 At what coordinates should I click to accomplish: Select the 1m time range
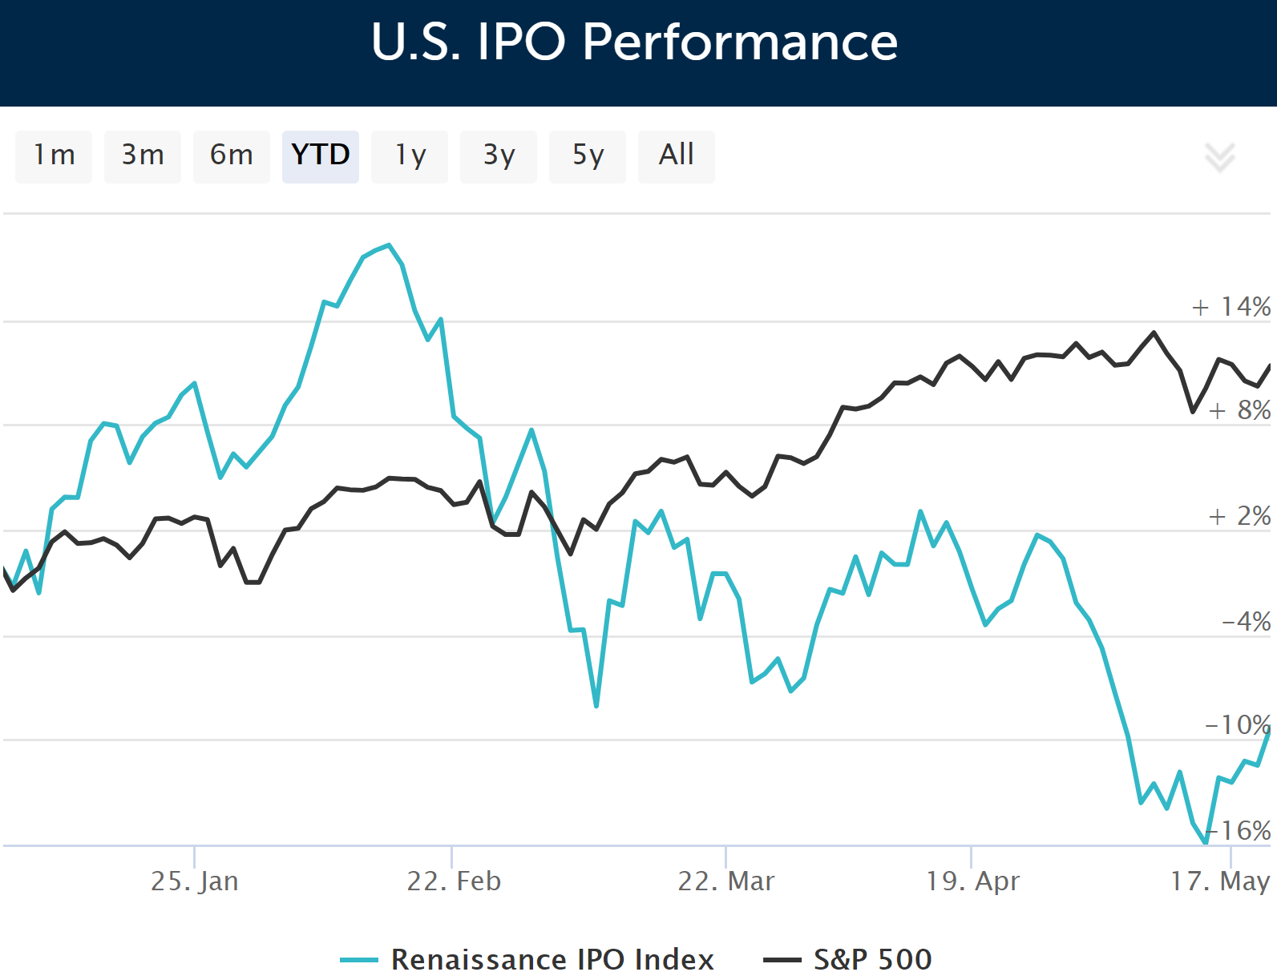[x=54, y=155]
